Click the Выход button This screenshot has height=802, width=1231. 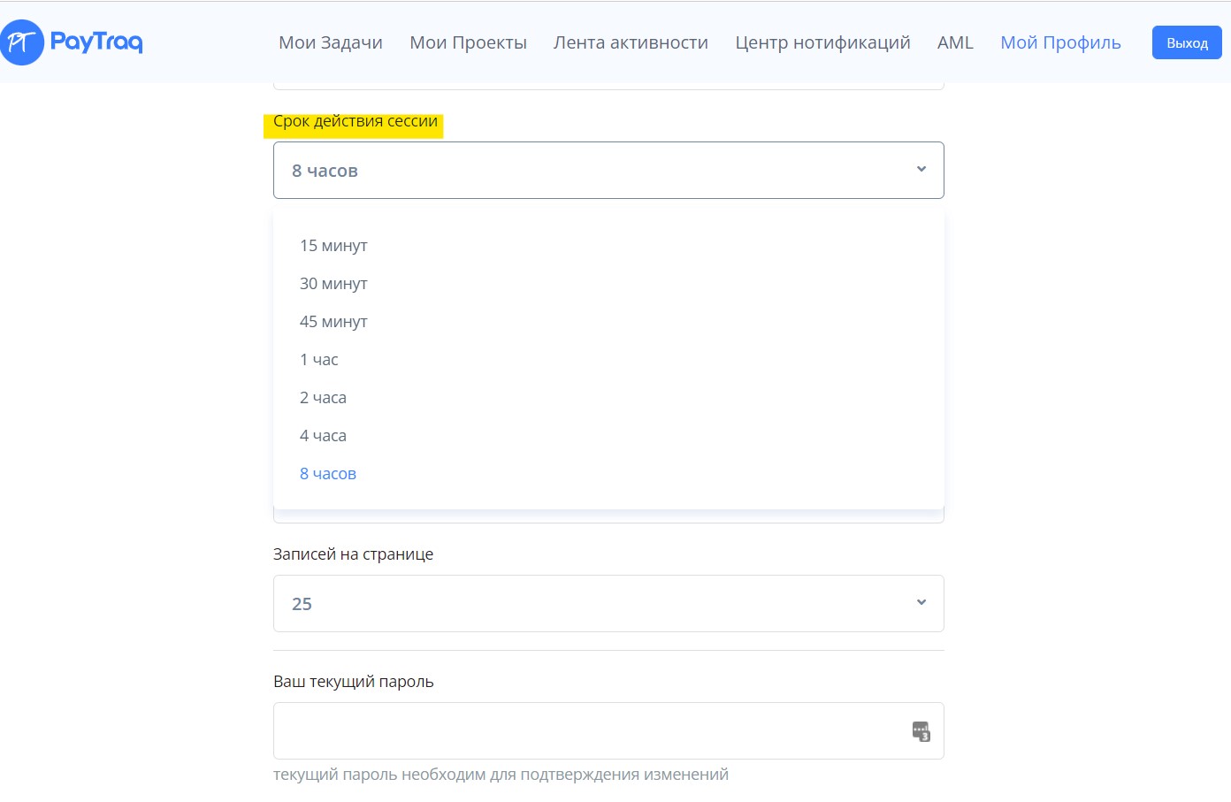pyautogui.click(x=1187, y=42)
